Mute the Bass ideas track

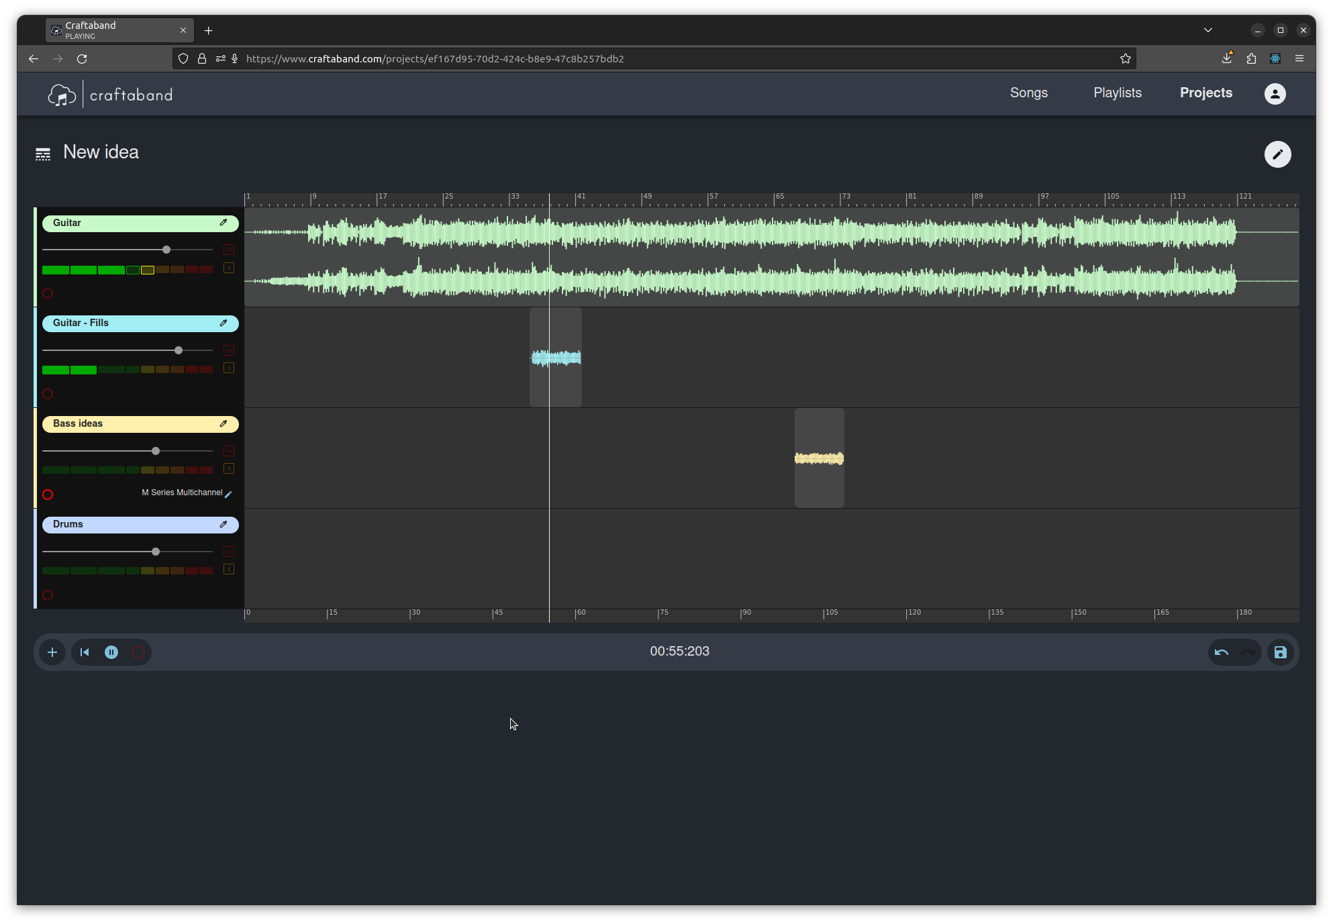coord(229,451)
